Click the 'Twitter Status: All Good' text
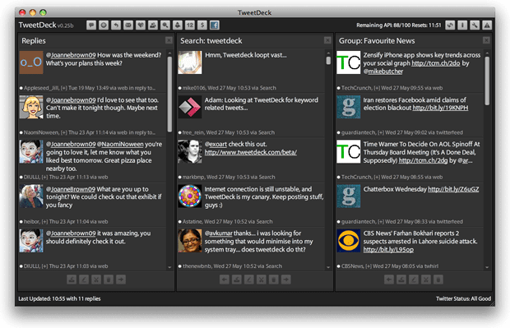This screenshot has height=328, width=510. point(463,298)
